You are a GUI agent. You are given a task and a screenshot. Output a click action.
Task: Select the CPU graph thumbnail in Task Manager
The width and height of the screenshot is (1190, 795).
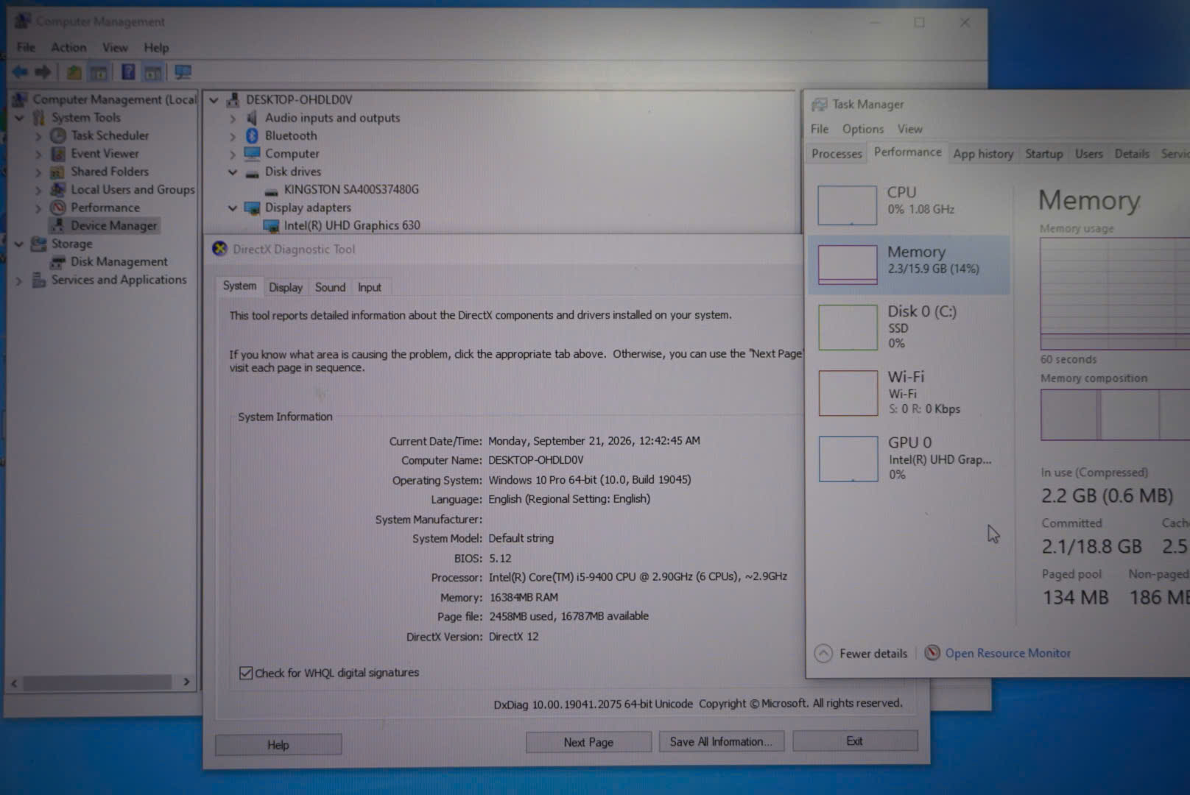coord(847,205)
